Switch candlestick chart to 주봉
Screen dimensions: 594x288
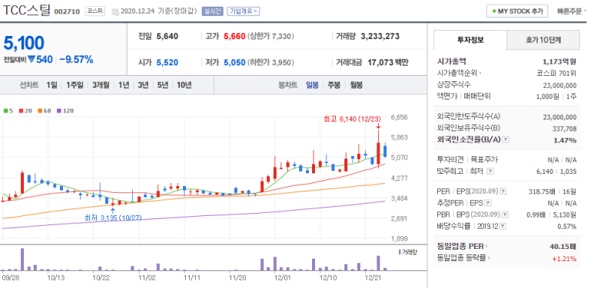pos(334,85)
